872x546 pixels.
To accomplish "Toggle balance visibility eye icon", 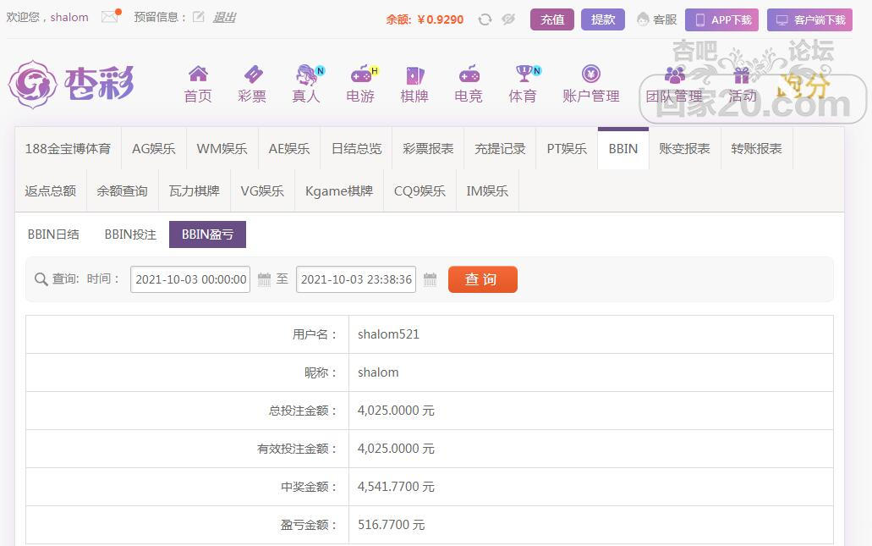I will (x=508, y=19).
